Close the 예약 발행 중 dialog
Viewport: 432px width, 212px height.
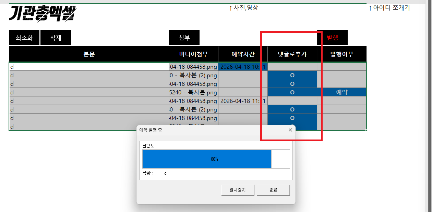tap(290, 130)
